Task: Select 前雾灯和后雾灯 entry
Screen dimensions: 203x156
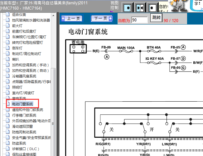Action: (24, 31)
